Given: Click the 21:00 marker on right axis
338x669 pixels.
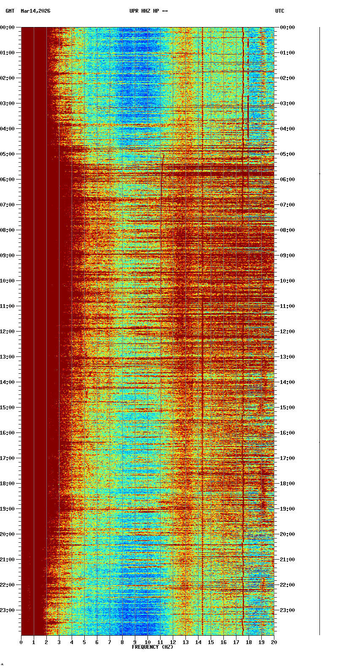Looking at the screenshot, I should 287,560.
